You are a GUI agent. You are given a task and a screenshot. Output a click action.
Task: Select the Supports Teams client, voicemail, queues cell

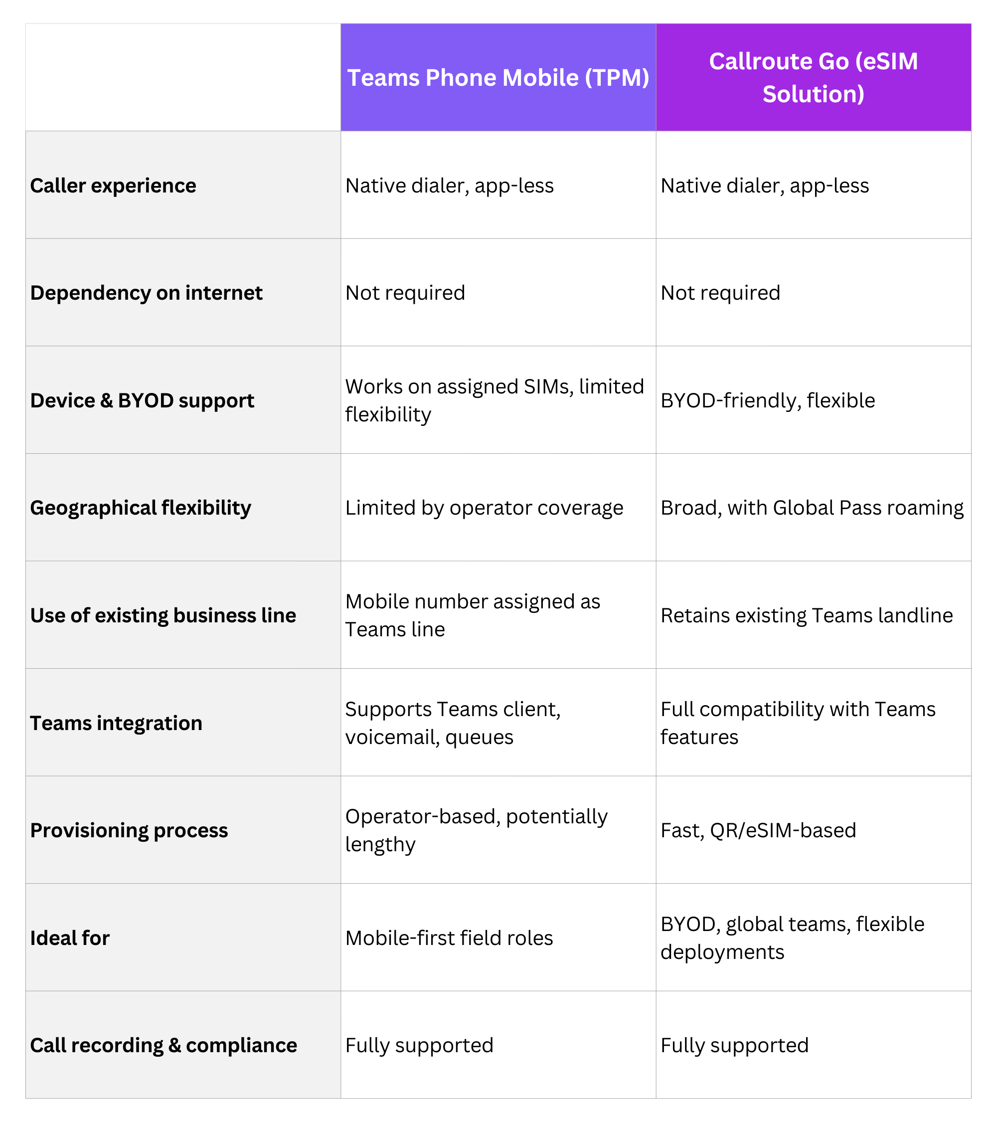point(453,723)
